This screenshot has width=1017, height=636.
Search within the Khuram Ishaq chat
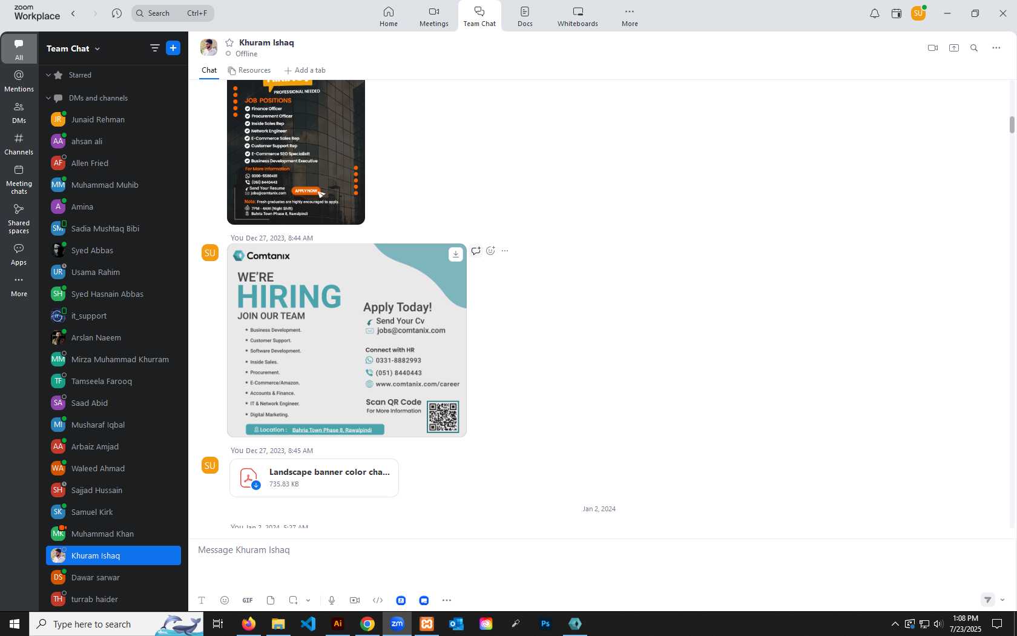(x=974, y=48)
